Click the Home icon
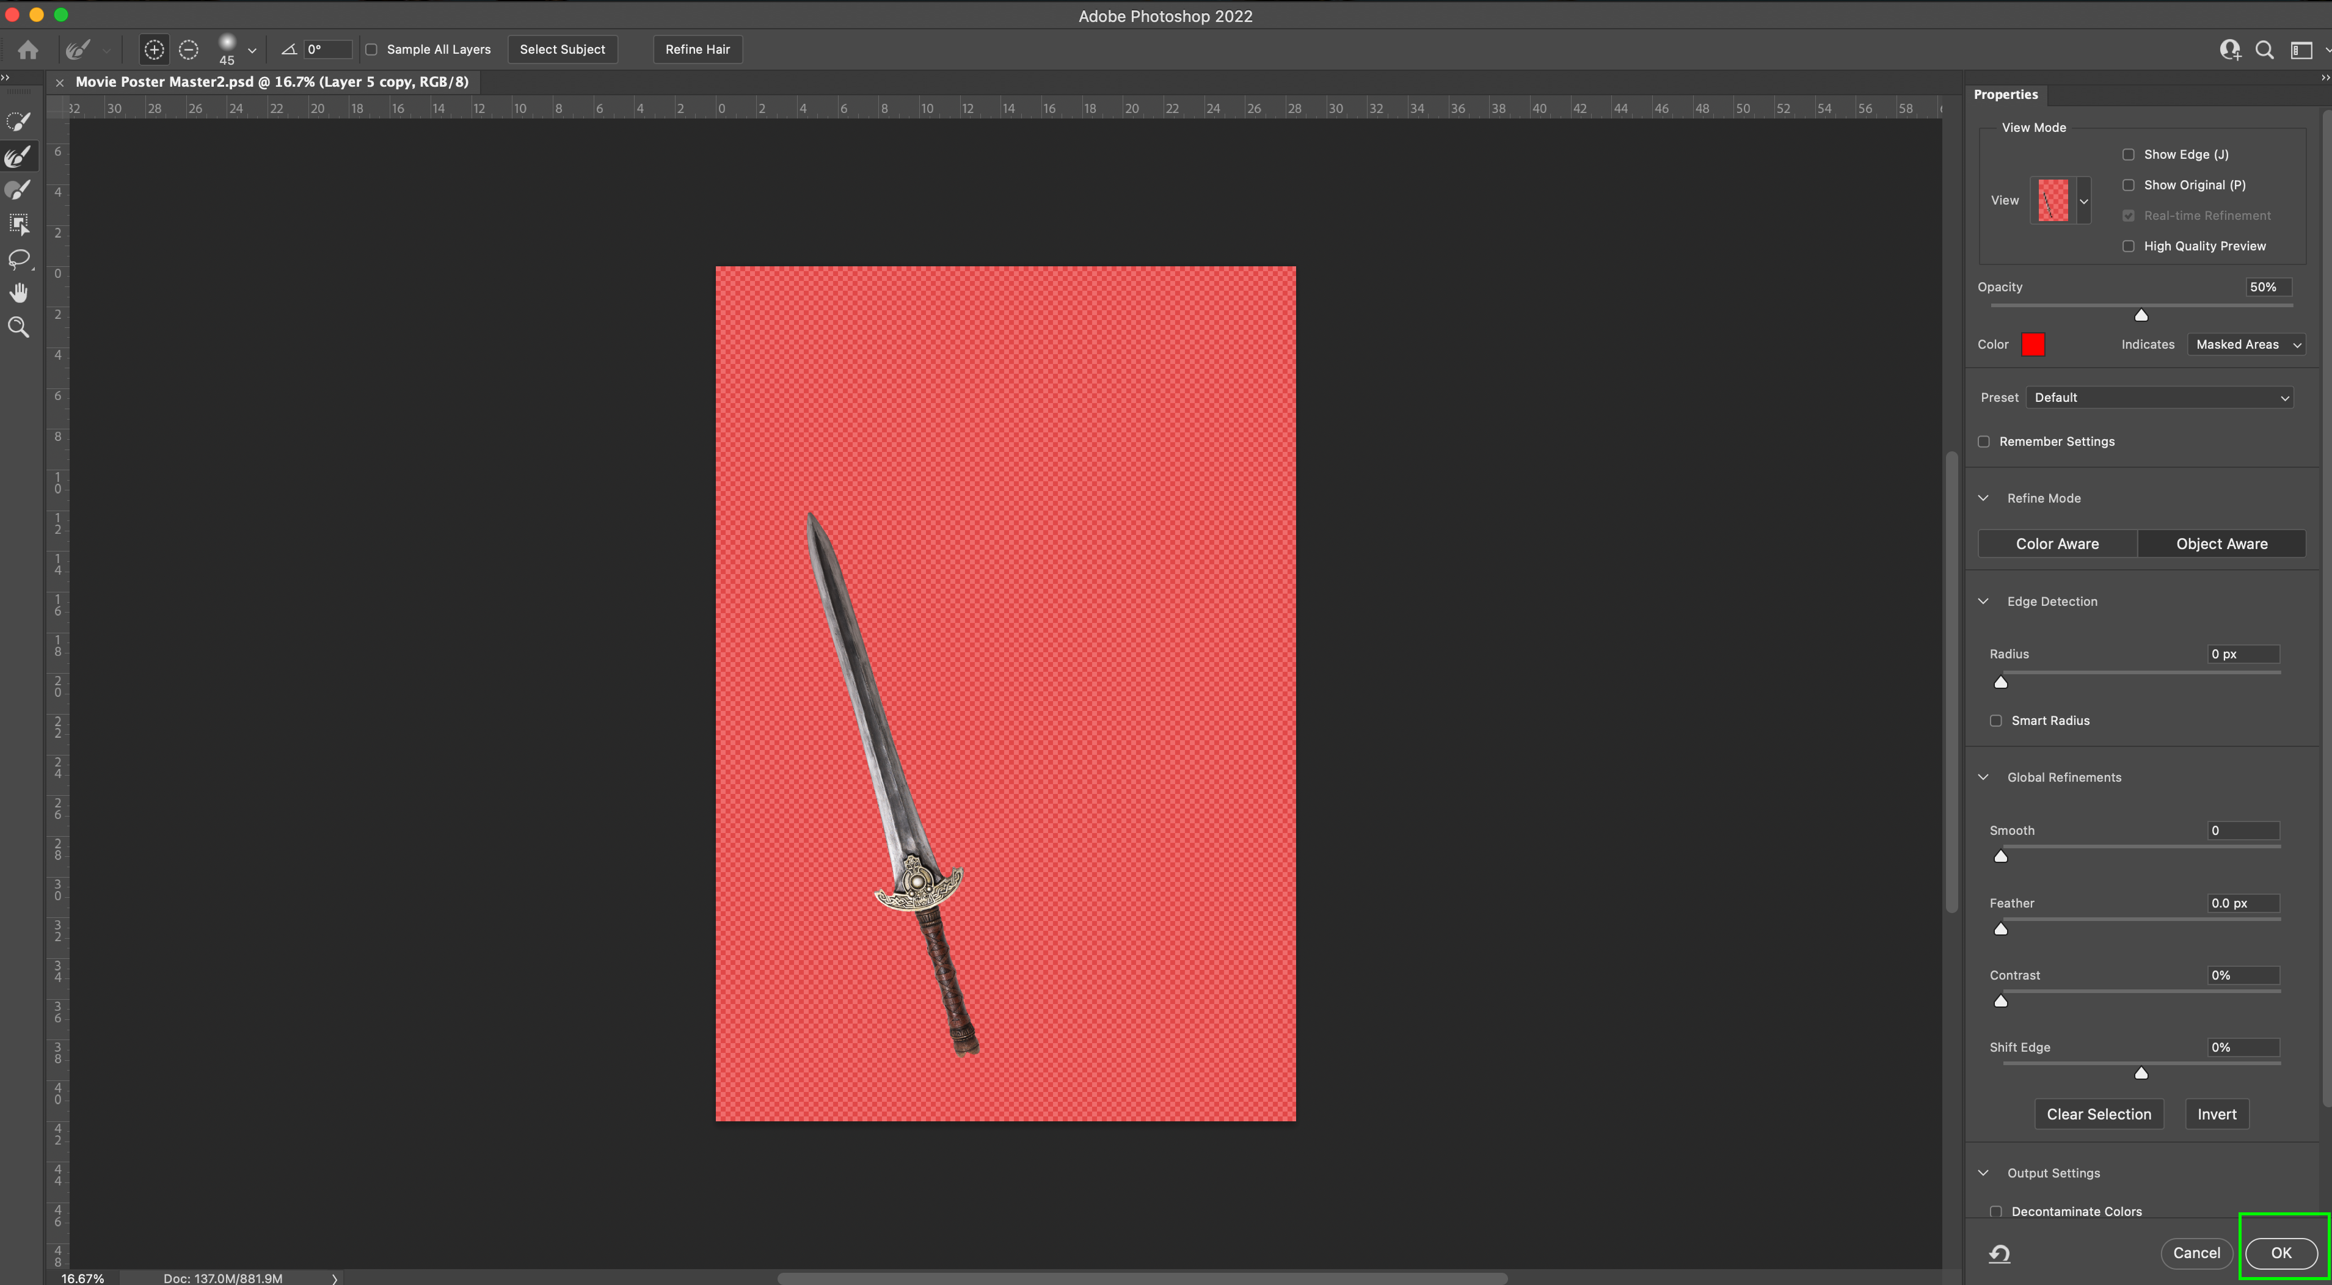The width and height of the screenshot is (2332, 1285). coord(28,49)
